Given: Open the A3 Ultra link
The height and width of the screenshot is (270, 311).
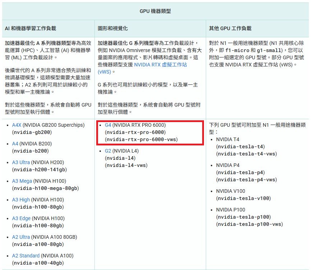Looking at the screenshot, I should coord(21,162).
